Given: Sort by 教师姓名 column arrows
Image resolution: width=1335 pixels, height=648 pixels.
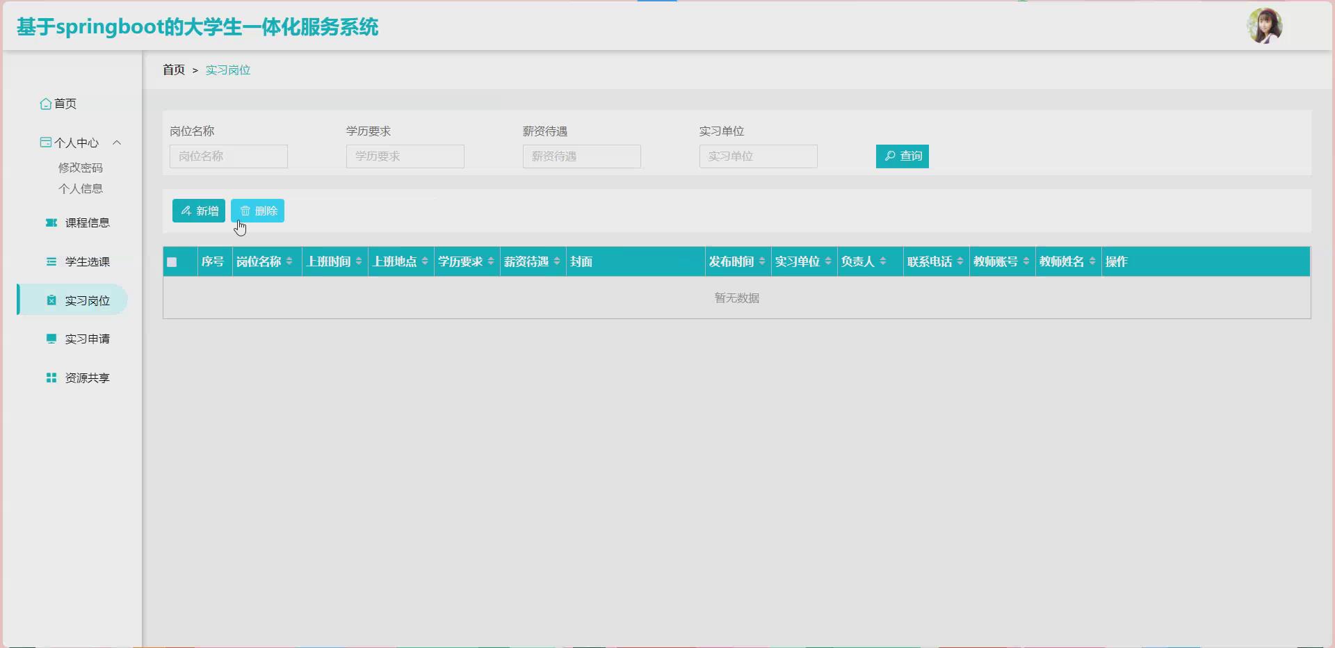Looking at the screenshot, I should pyautogui.click(x=1092, y=261).
